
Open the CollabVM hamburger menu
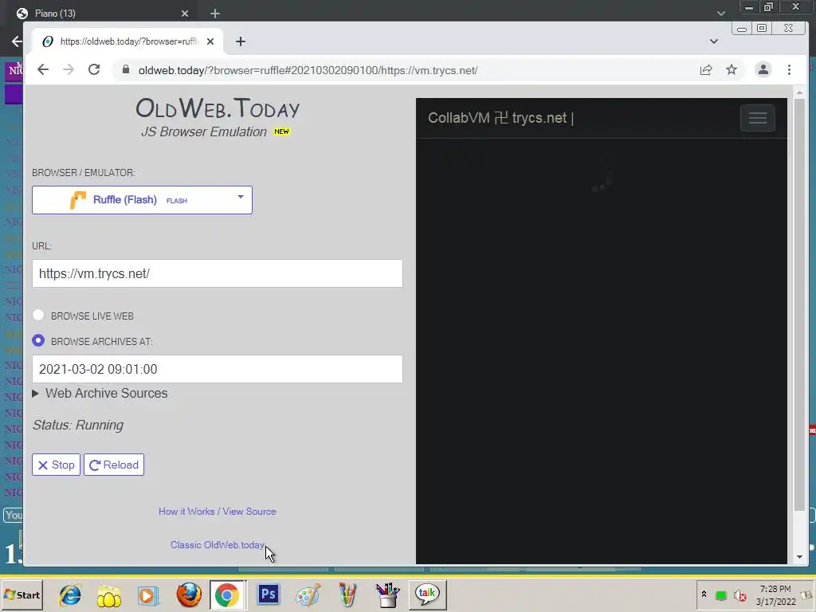(758, 118)
